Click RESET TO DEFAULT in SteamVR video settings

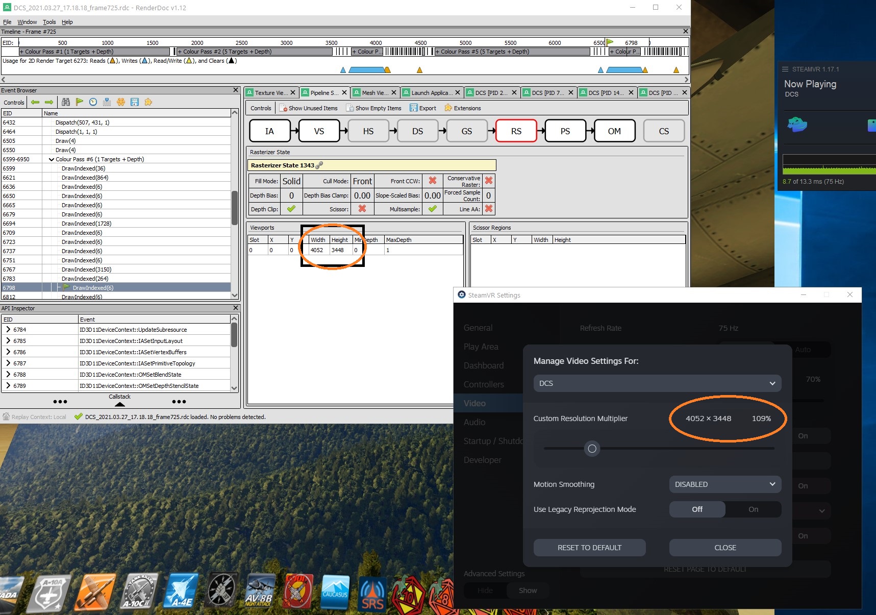click(589, 548)
